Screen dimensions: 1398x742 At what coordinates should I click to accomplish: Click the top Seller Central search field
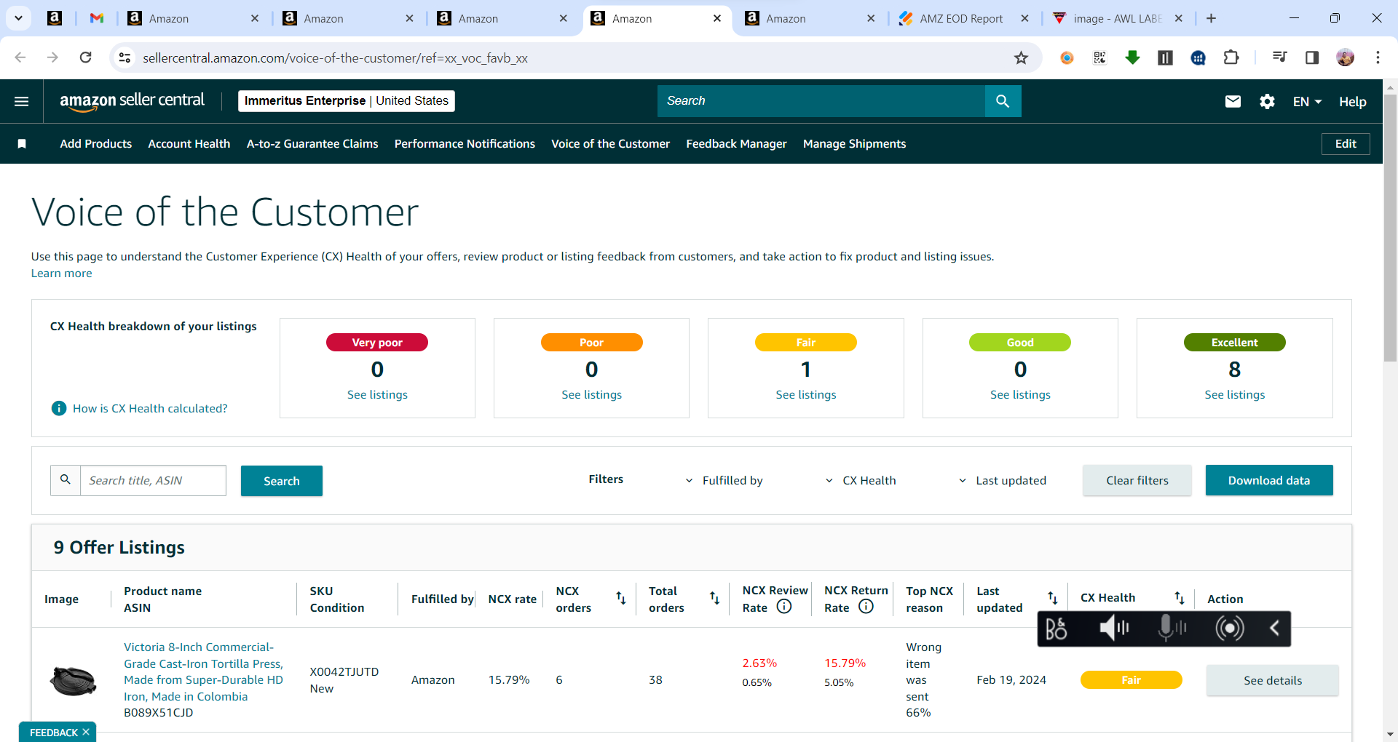(821, 101)
